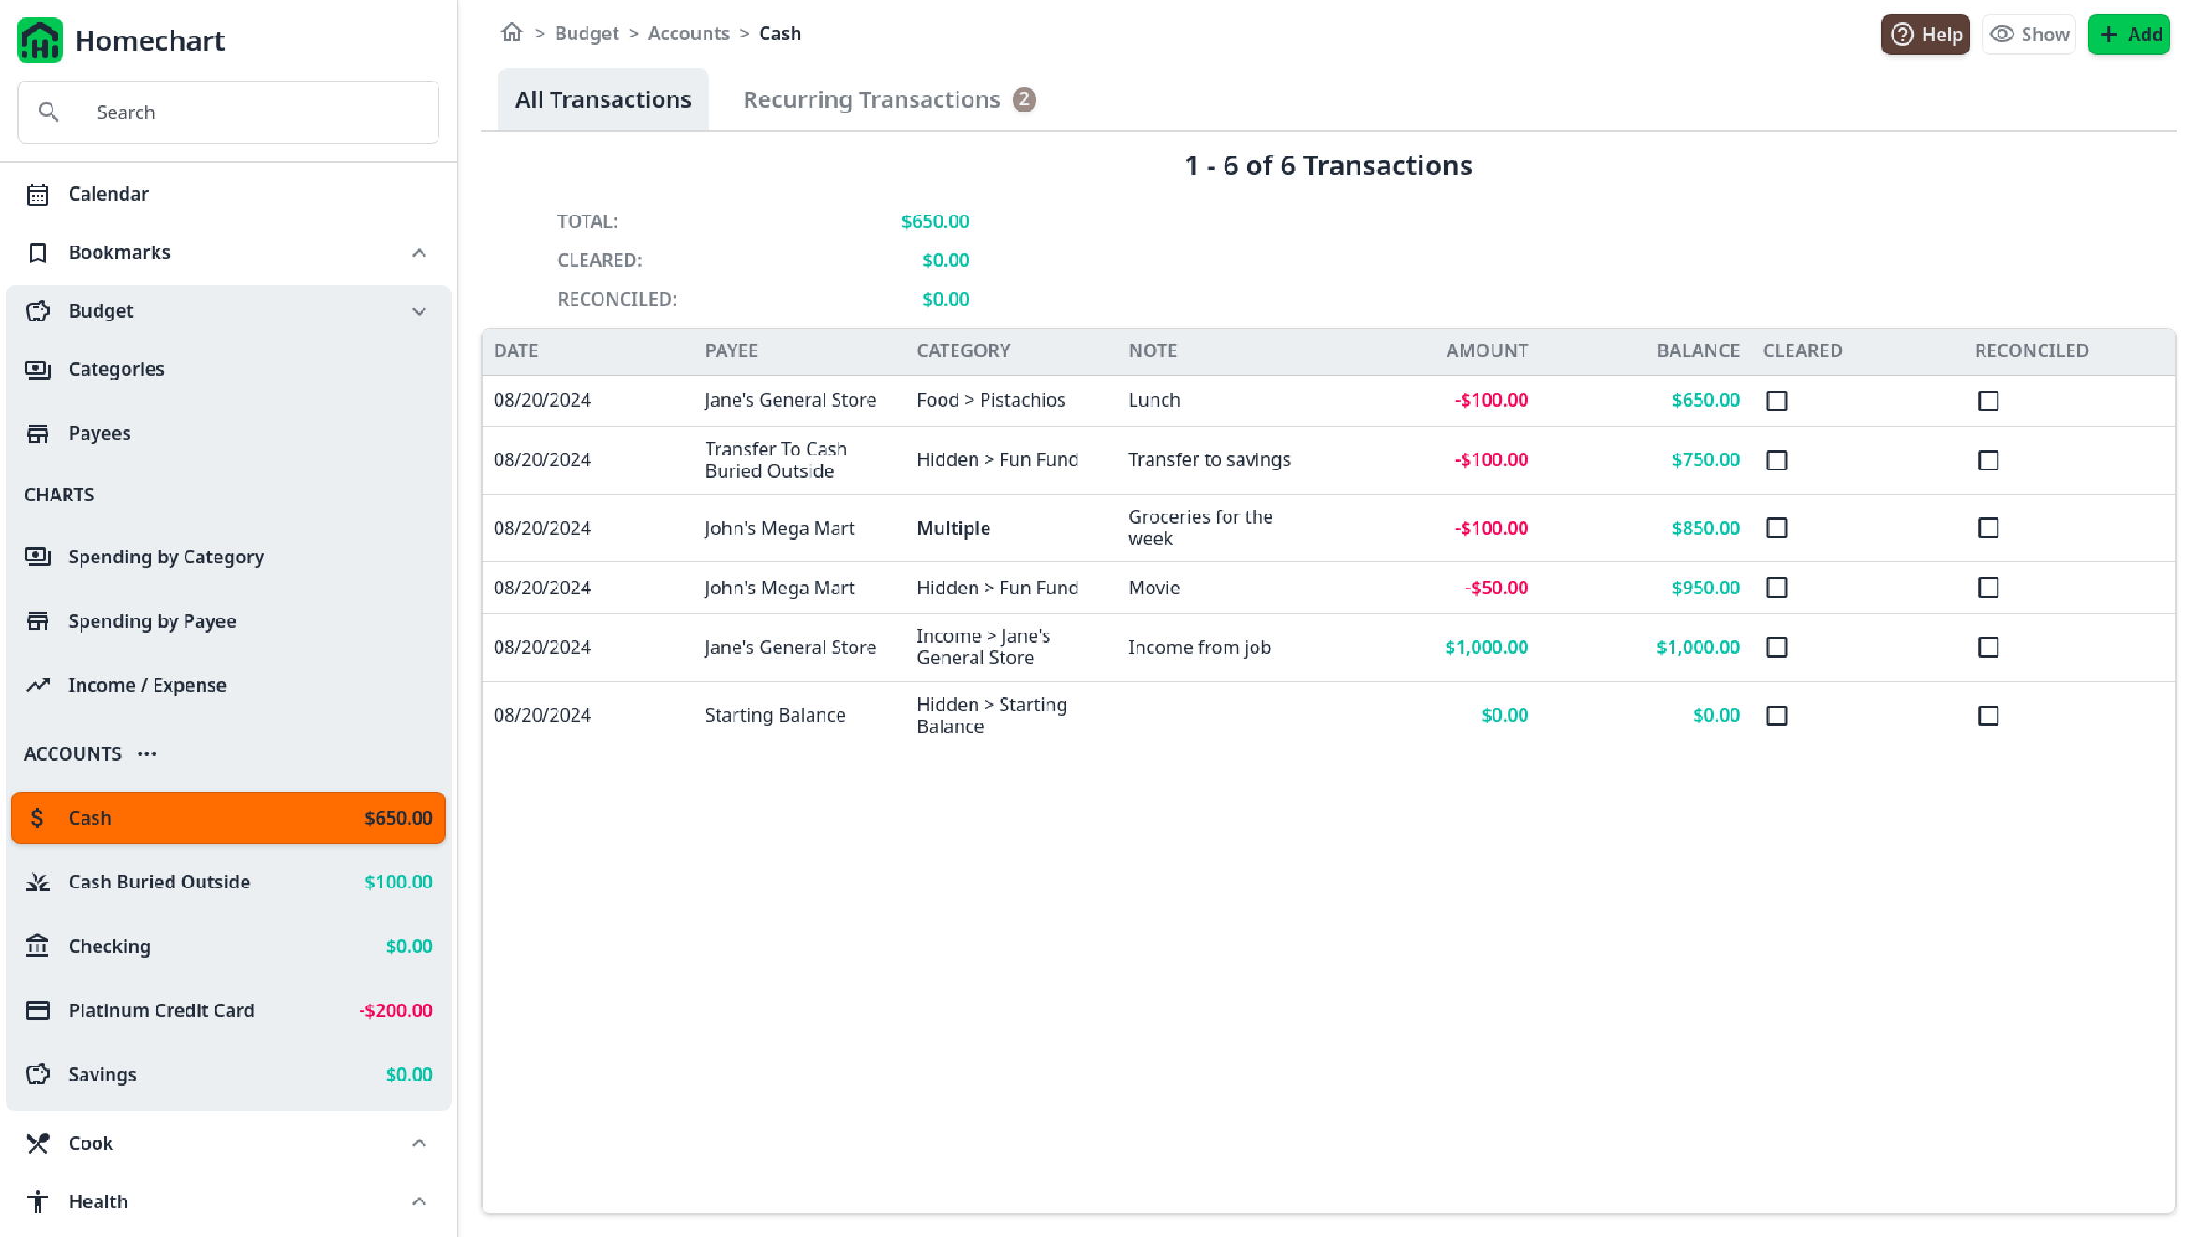
Task: Open the Savings account
Action: (229, 1075)
